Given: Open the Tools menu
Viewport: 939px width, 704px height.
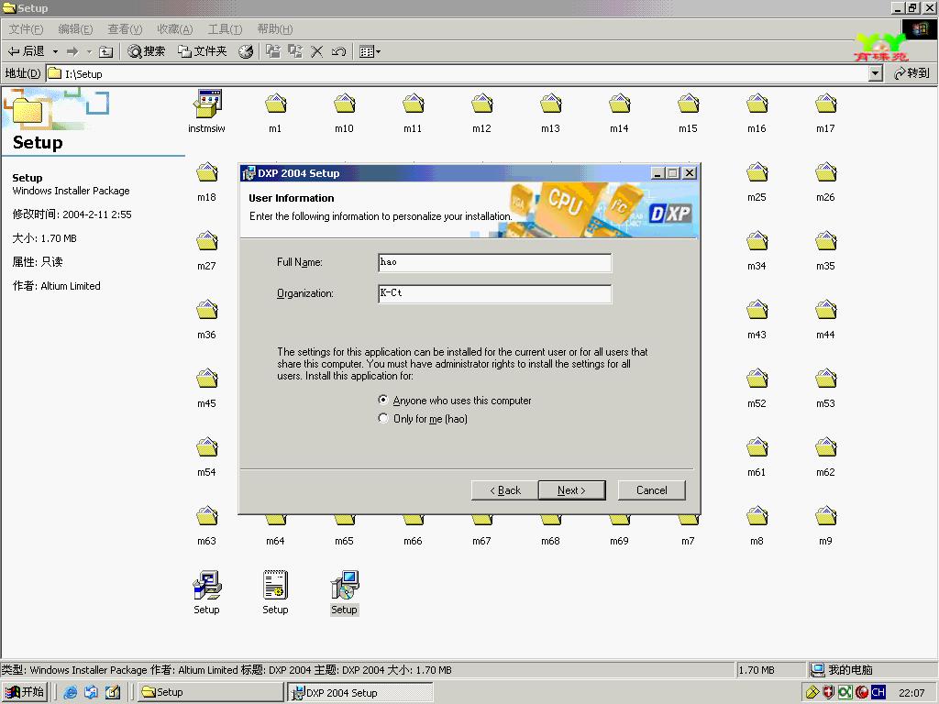Looking at the screenshot, I should click(225, 29).
